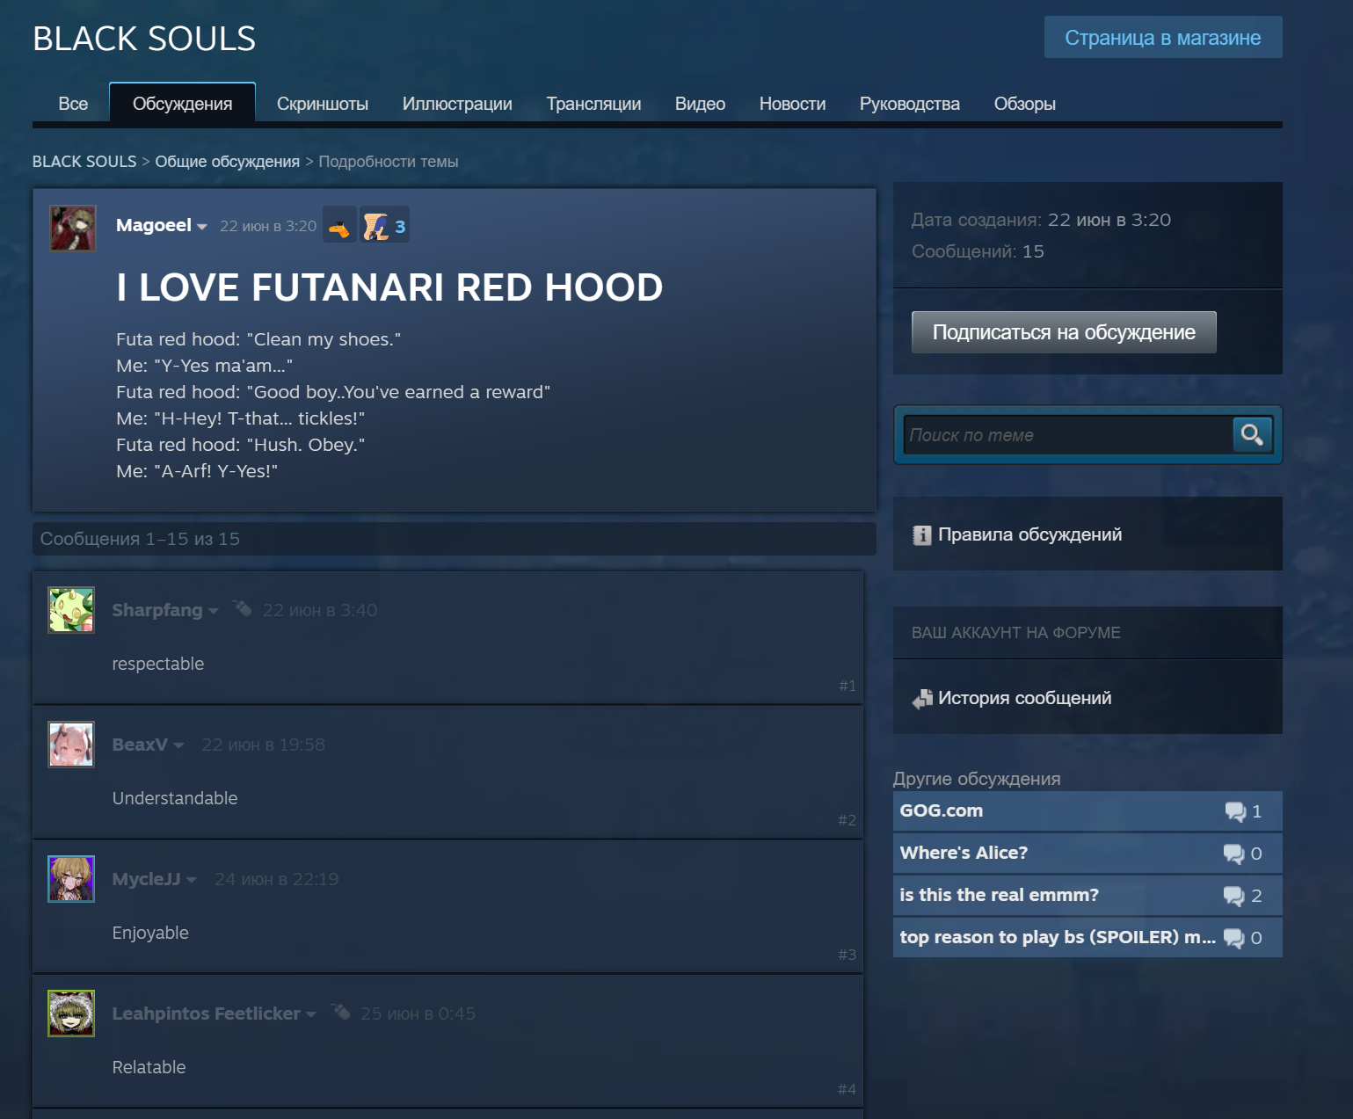Click the orange award icon on Magoeel's post
Screen dimensions: 1353x1119
tap(339, 225)
